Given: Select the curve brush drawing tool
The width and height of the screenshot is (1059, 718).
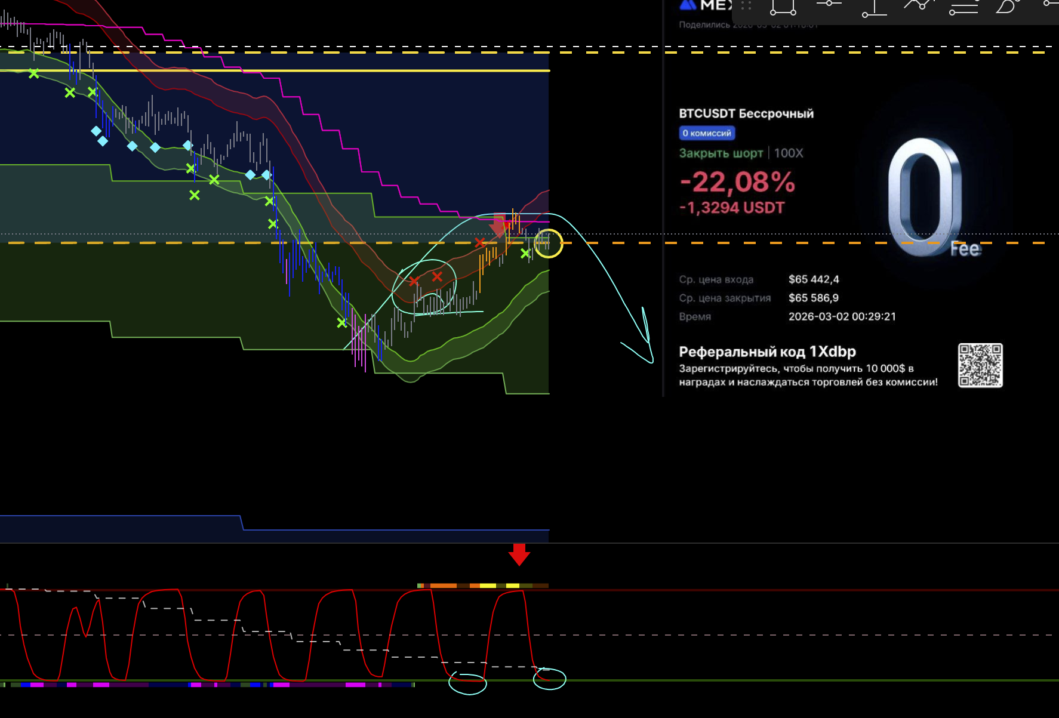Looking at the screenshot, I should click(1008, 6).
